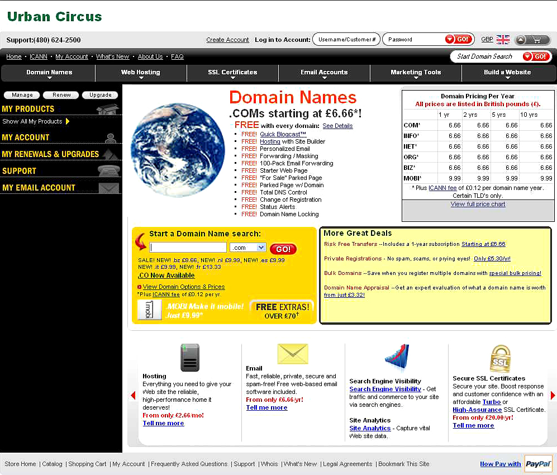557x475 pixels.
Task: Click the MY ACCOUNT sidebar heading
Action: (x=26, y=137)
